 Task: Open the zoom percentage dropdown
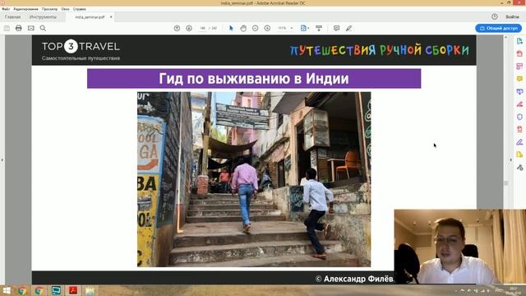point(292,28)
